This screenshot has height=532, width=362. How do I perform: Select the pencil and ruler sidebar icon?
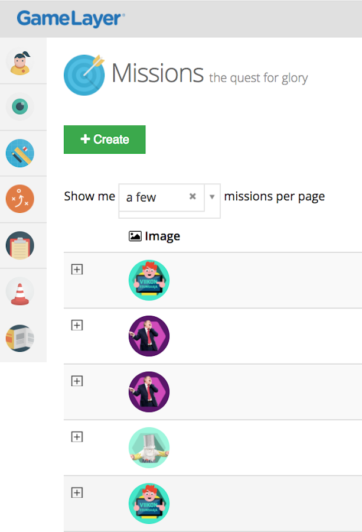(20, 153)
